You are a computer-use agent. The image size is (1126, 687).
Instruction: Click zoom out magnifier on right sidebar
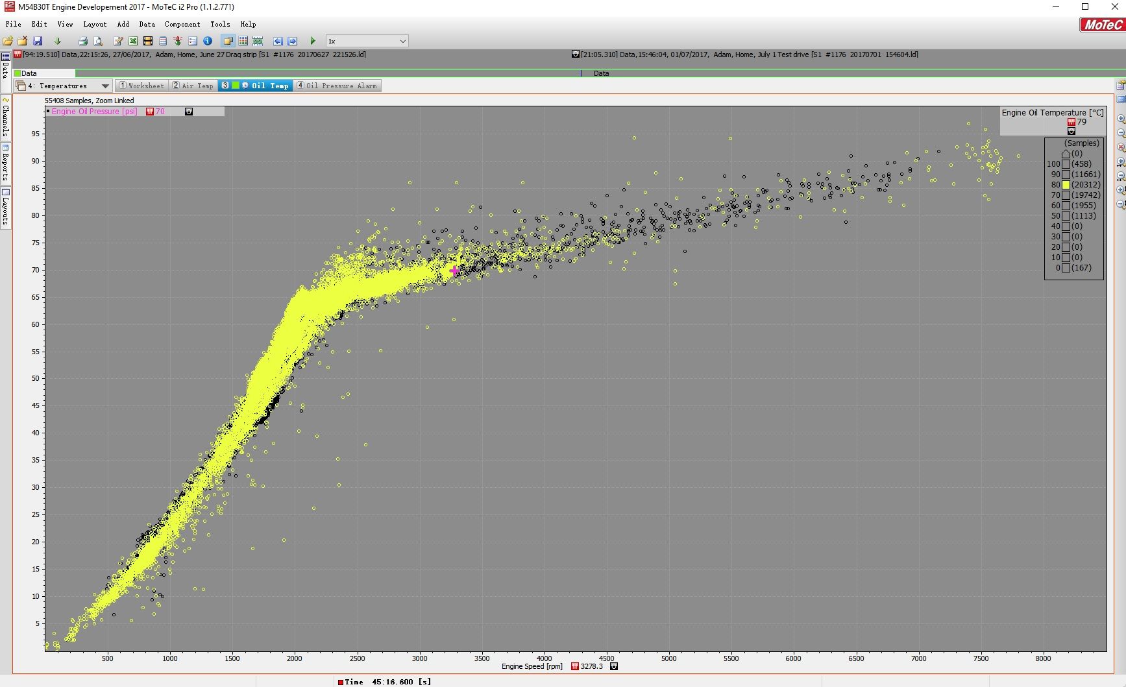pyautogui.click(x=1121, y=134)
